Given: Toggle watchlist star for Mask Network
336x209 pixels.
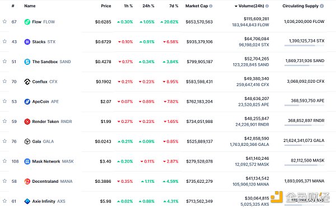Looking at the screenshot, I should (x=4, y=161).
